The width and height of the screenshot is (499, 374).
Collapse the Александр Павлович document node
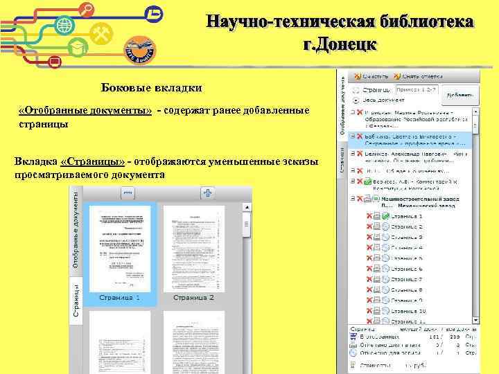tap(353, 153)
